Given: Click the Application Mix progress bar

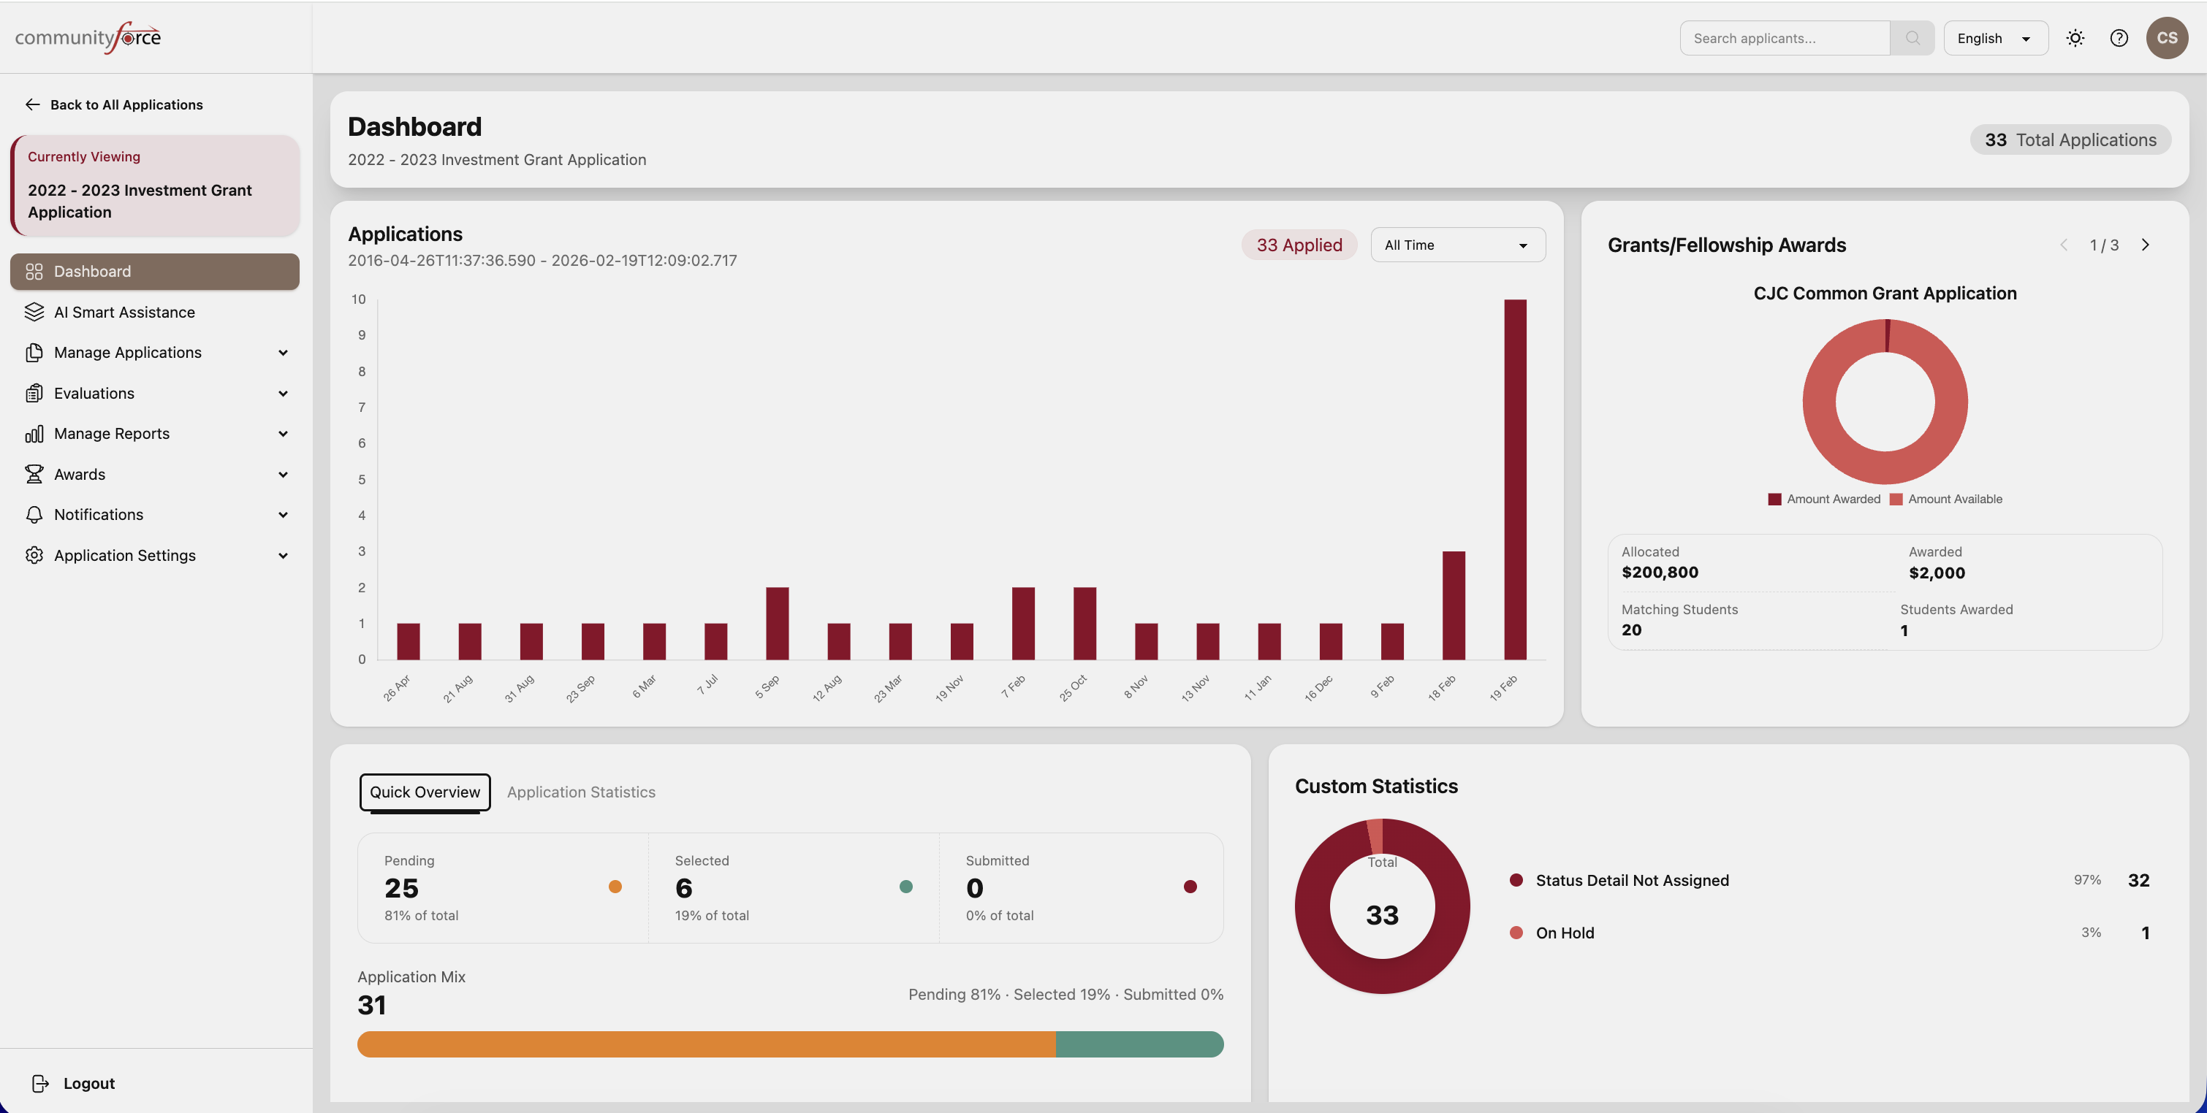Looking at the screenshot, I should (789, 1044).
